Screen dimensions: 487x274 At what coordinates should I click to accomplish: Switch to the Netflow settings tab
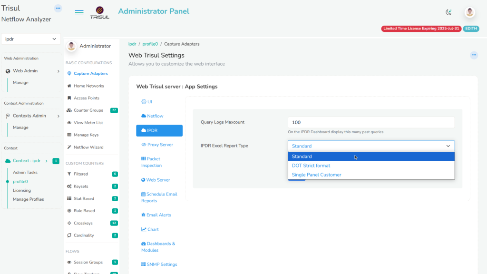(155, 116)
